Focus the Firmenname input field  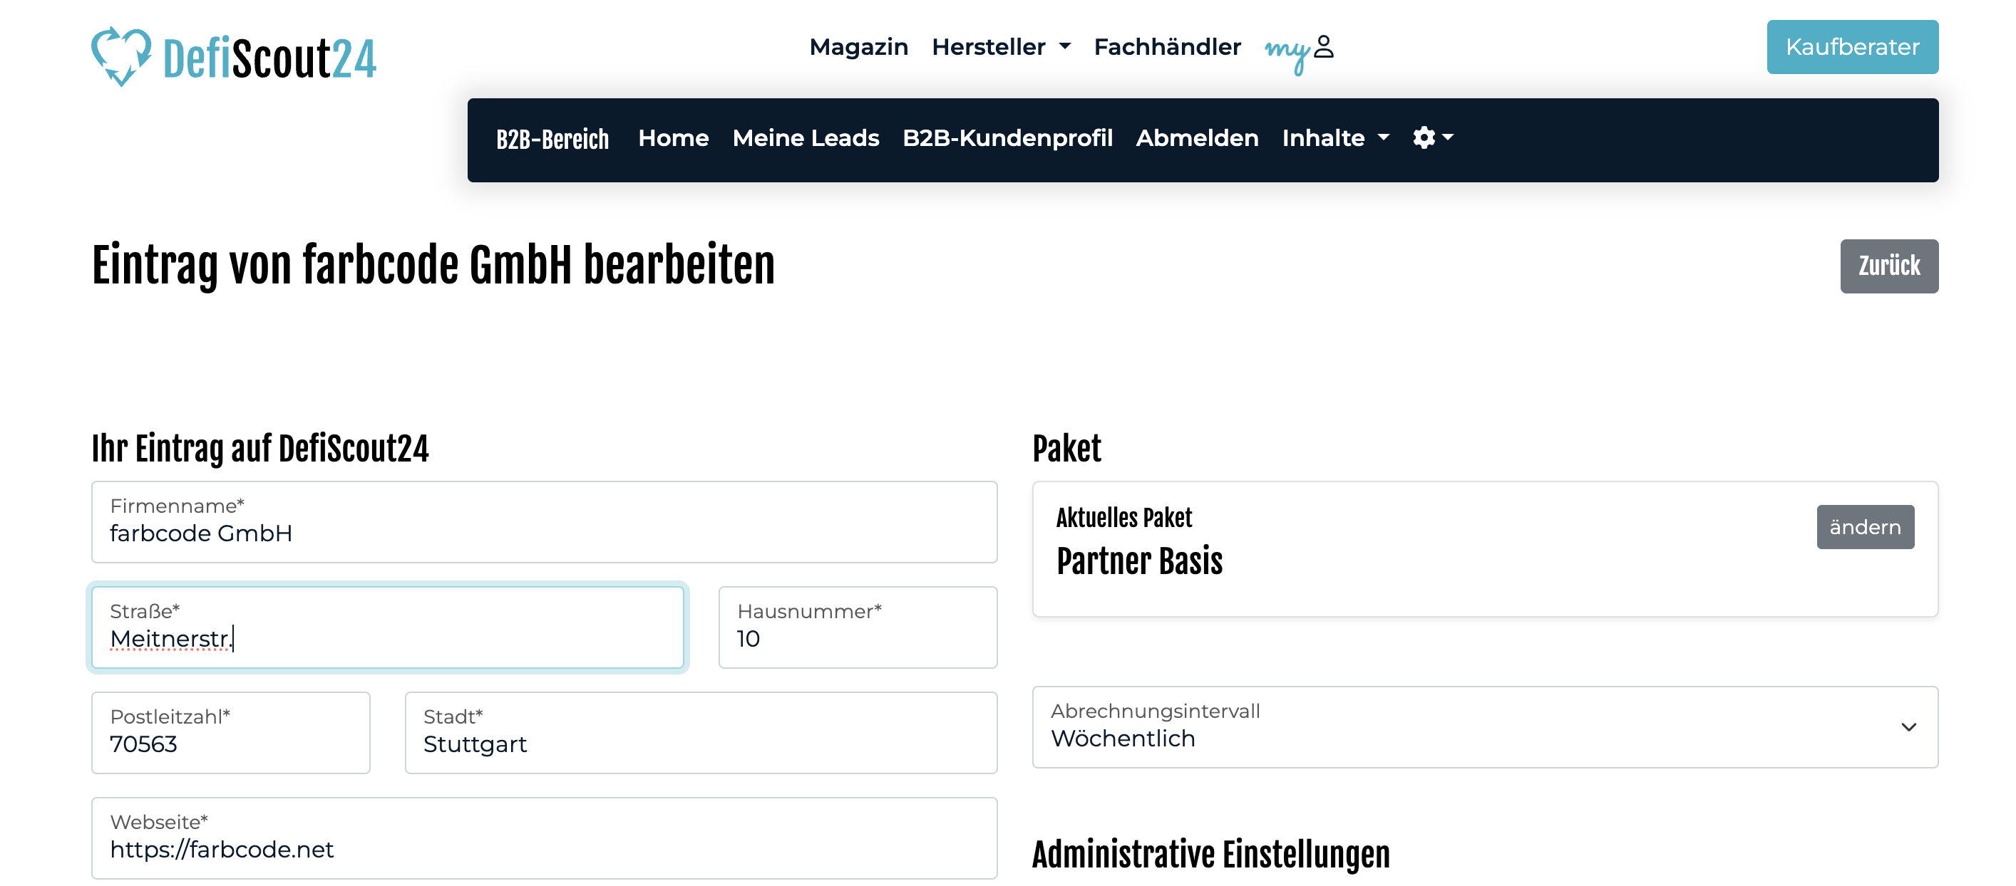544,522
